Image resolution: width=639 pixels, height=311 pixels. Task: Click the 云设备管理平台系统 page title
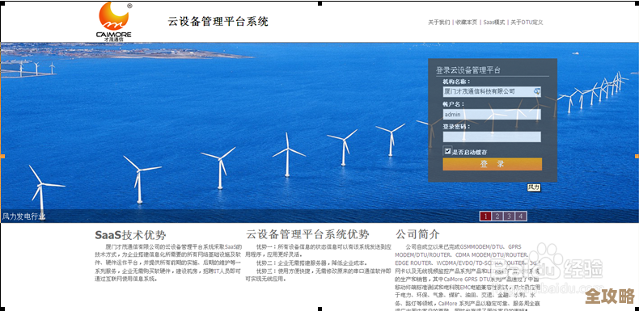click(x=218, y=22)
